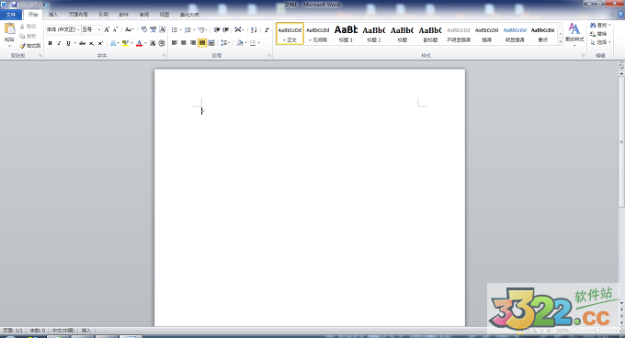
Task: Apply the 标题 1 heading style
Action: [346, 33]
